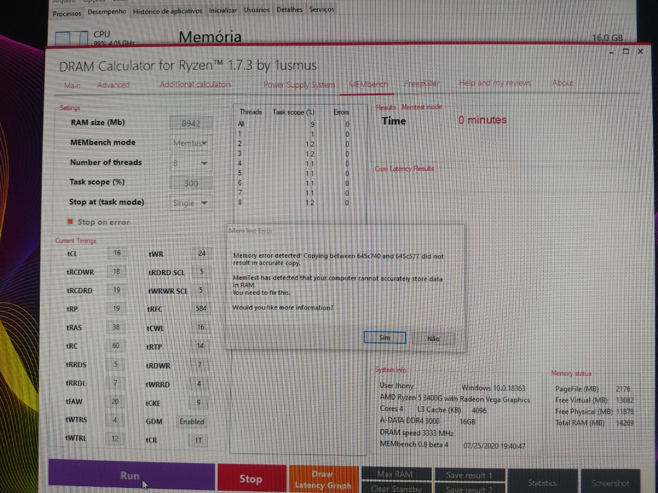Image resolution: width=658 pixels, height=493 pixels.
Task: Click Sim in the MemTest Error dialog
Action: (385, 337)
